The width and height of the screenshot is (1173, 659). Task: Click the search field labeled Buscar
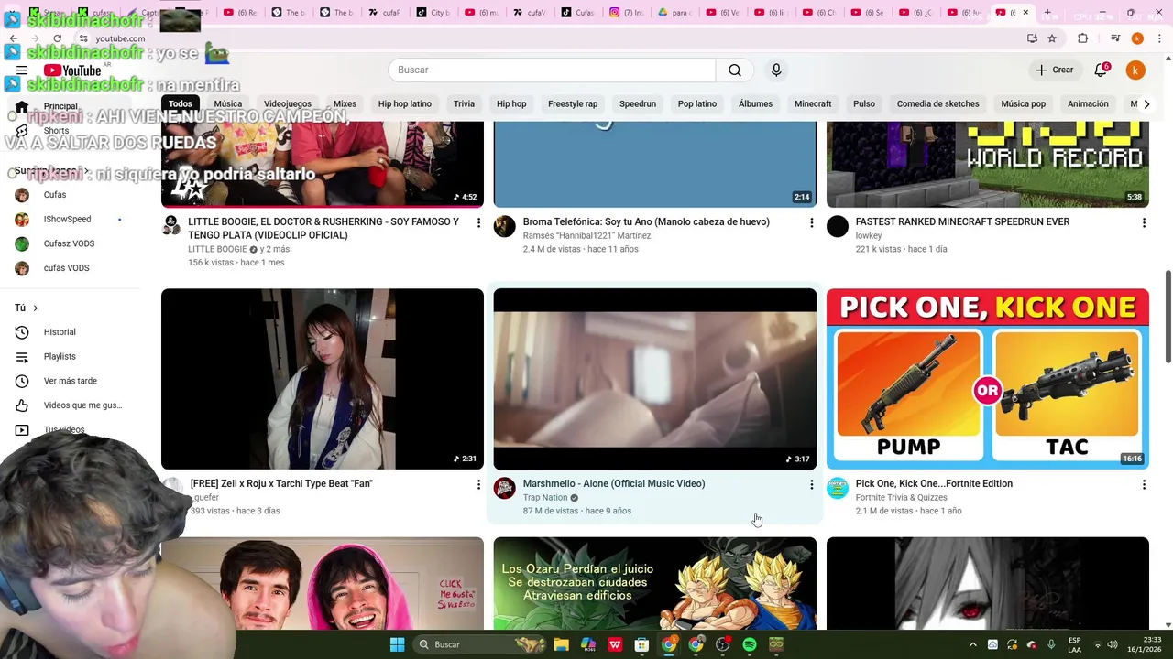[x=552, y=70]
